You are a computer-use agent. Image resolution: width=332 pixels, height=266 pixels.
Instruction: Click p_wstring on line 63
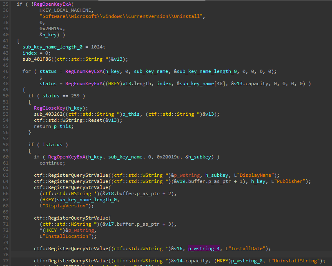click(x=187, y=175)
